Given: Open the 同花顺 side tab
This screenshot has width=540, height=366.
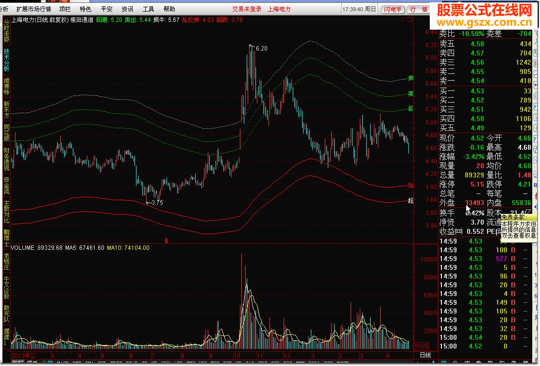Looking at the screenshot, I should tap(6, 133).
